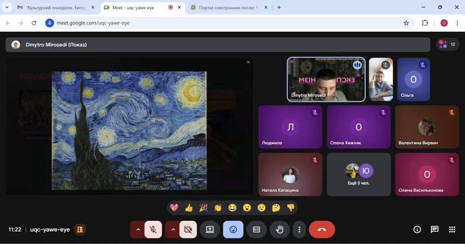Open the activities grid icon

point(452,229)
